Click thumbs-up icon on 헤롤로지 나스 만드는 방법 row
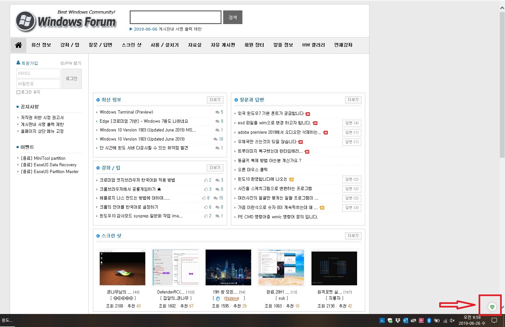The height and width of the screenshot is (327, 505). point(204,198)
